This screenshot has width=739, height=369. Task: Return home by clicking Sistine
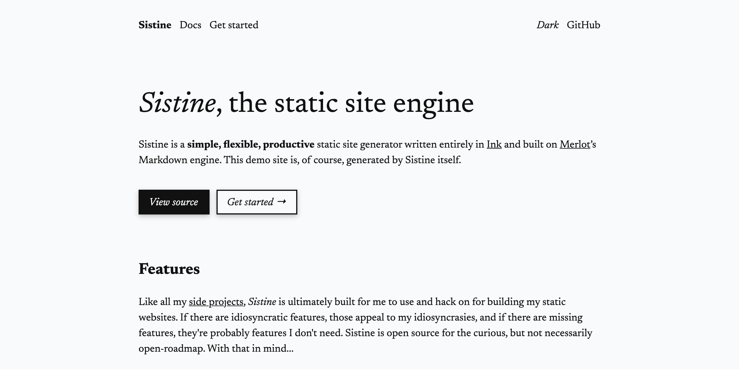point(155,25)
